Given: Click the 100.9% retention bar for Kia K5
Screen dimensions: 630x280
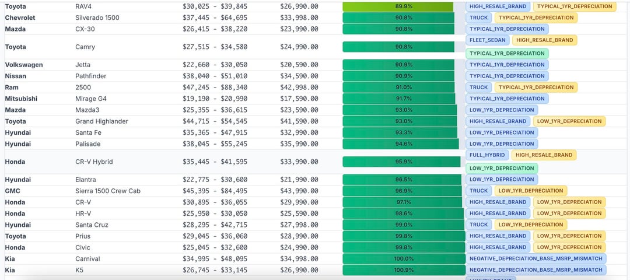Looking at the screenshot, I should click(404, 270).
